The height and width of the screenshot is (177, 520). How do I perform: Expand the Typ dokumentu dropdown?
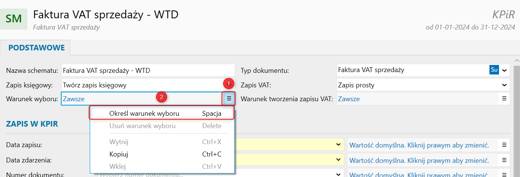(504, 70)
